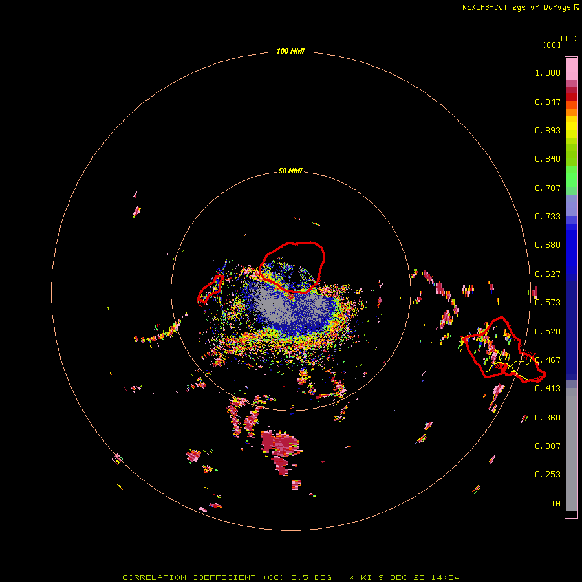Click the bright green segment of the color bar

point(571,177)
